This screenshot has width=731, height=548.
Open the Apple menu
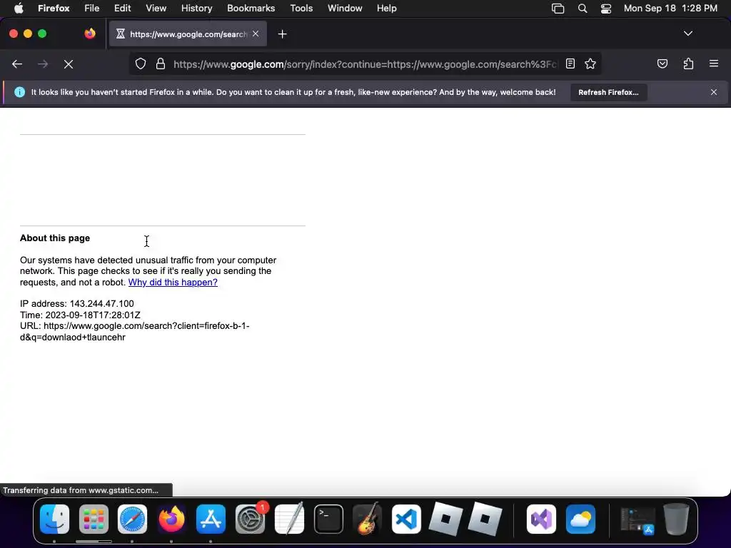click(19, 9)
